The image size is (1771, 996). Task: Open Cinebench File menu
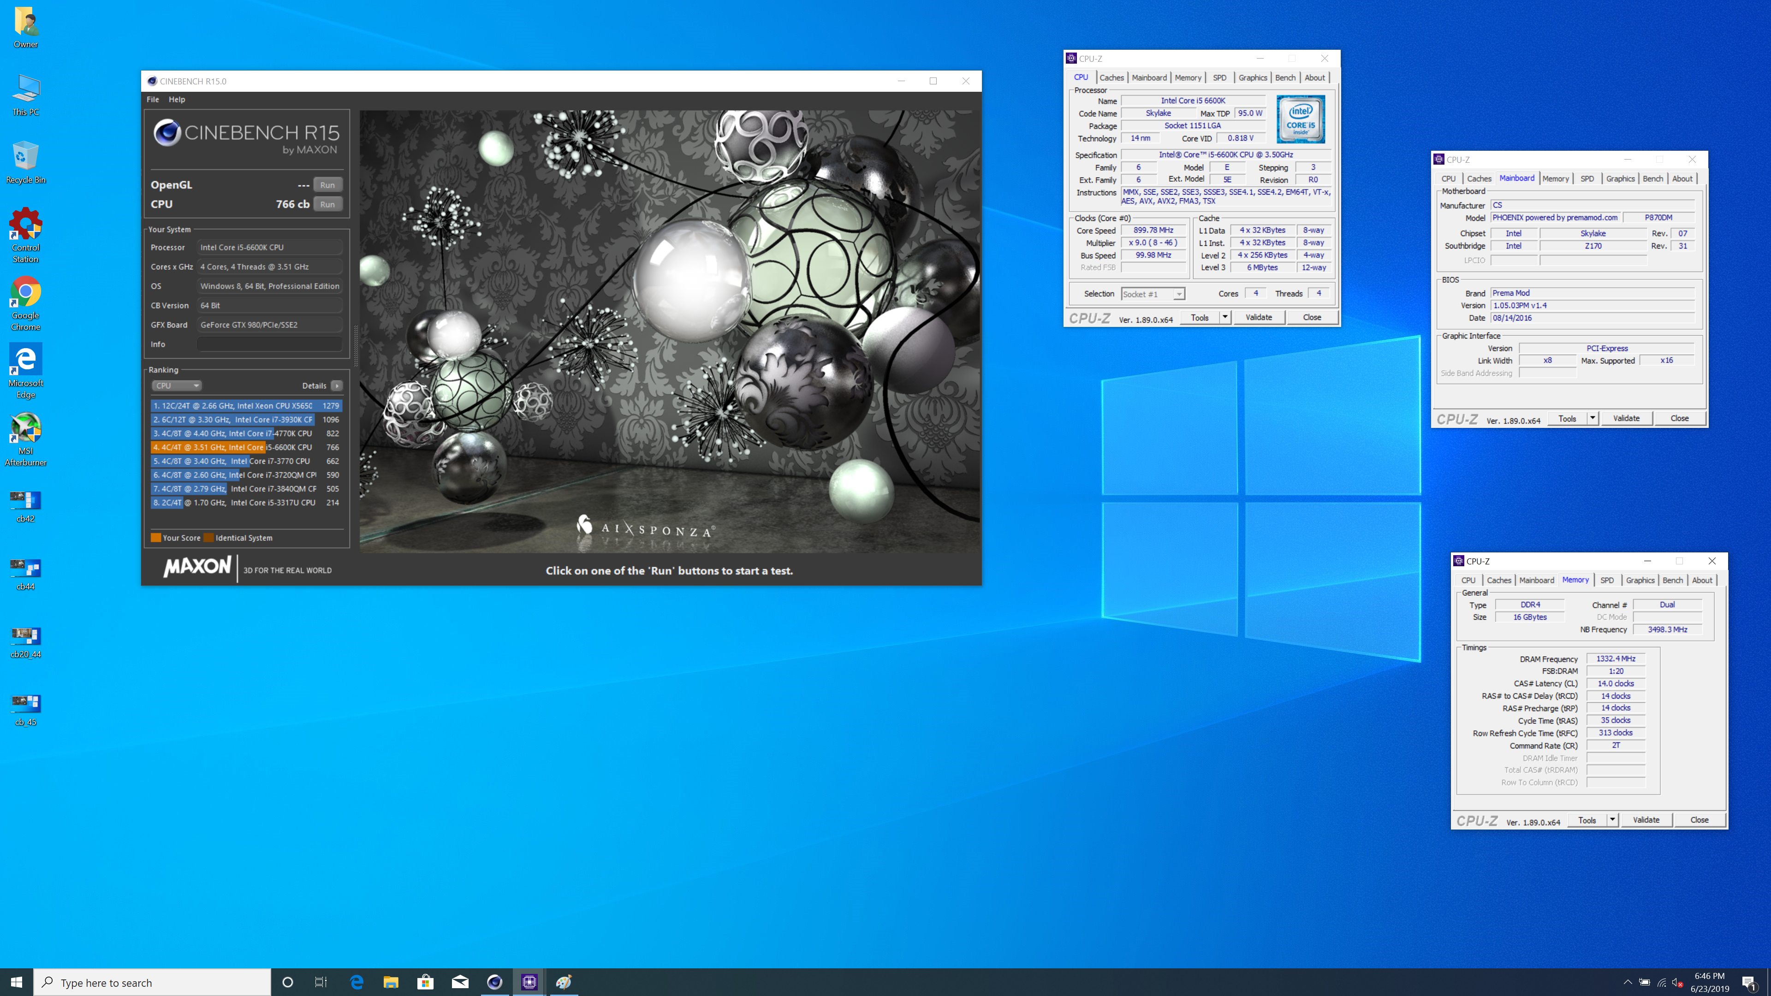click(x=153, y=99)
